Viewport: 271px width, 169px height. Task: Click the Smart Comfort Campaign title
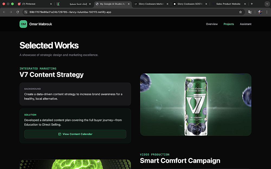(180, 161)
